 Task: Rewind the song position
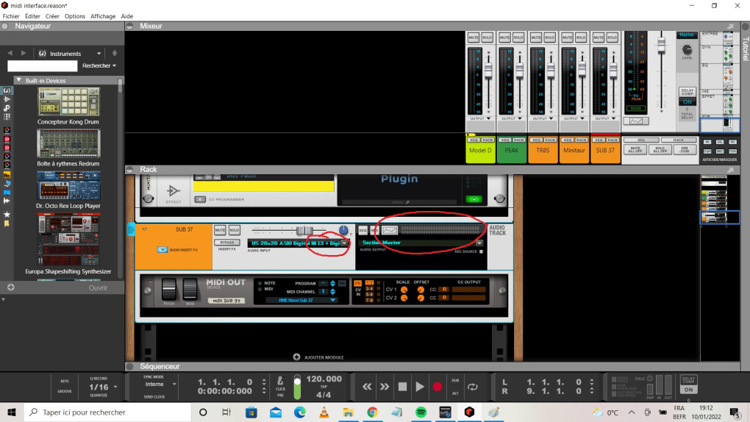coord(367,387)
